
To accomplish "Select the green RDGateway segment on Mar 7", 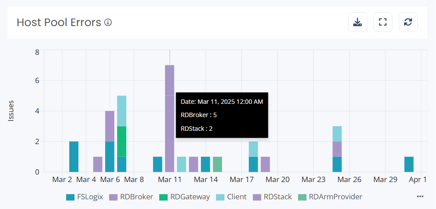I will (122, 141).
